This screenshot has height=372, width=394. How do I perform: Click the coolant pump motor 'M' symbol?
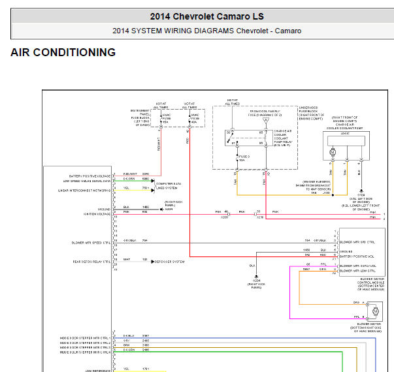333,152
